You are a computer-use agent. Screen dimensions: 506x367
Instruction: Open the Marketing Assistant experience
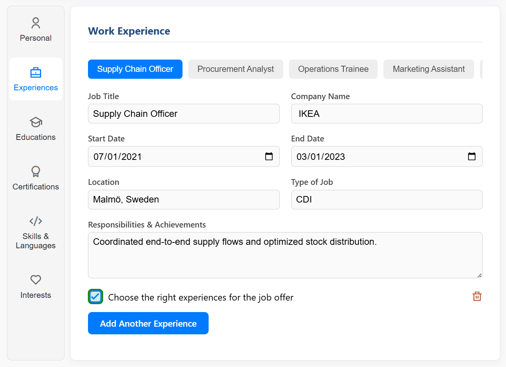click(x=428, y=69)
